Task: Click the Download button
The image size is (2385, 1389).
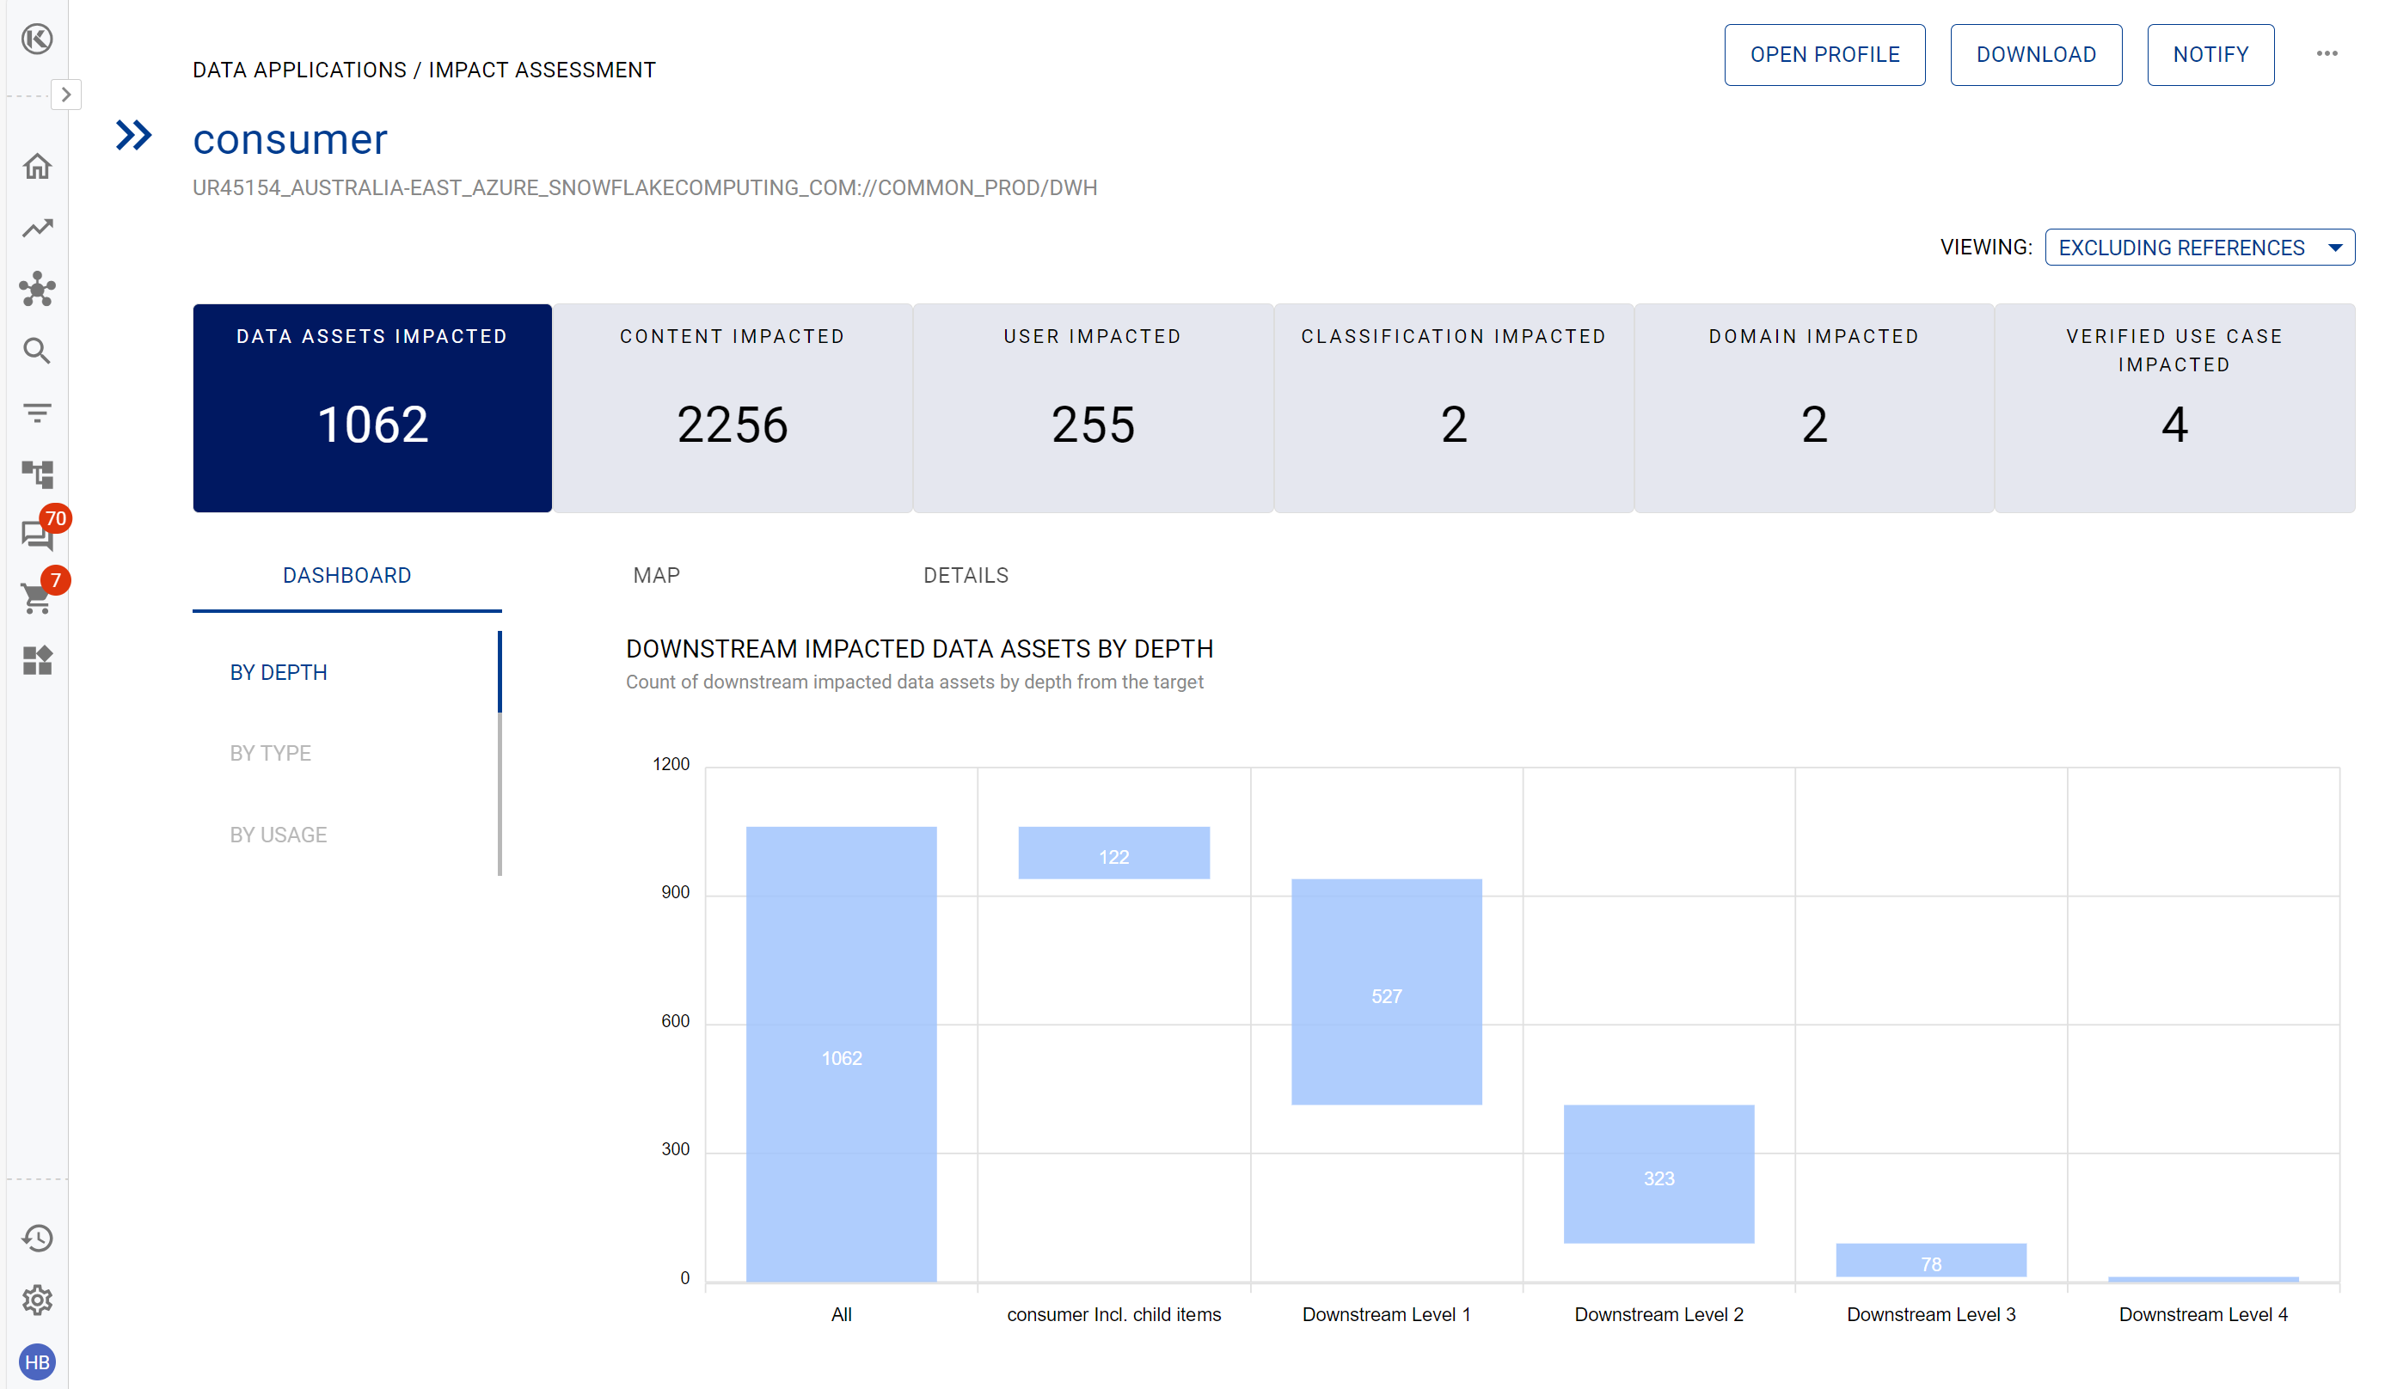Action: [2035, 55]
